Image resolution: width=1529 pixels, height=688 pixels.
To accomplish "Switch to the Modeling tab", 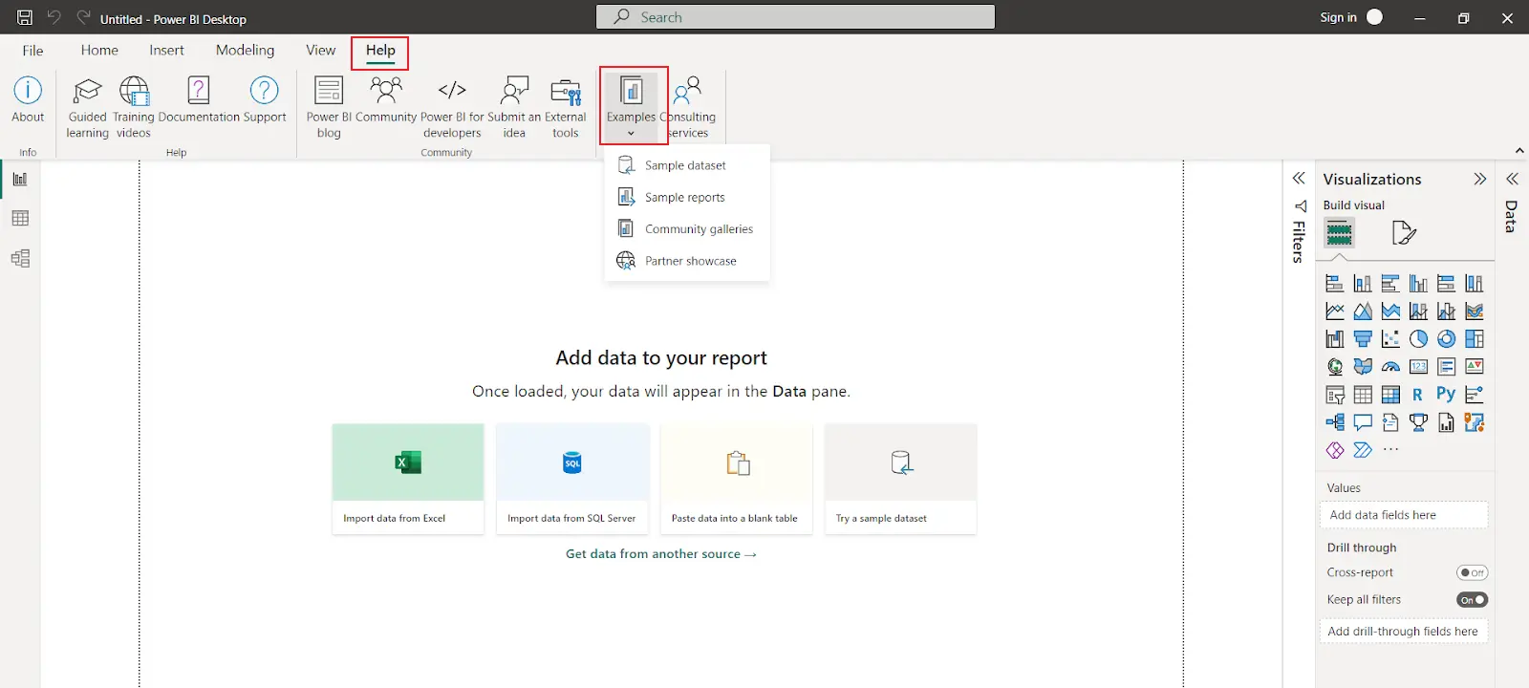I will (x=245, y=51).
